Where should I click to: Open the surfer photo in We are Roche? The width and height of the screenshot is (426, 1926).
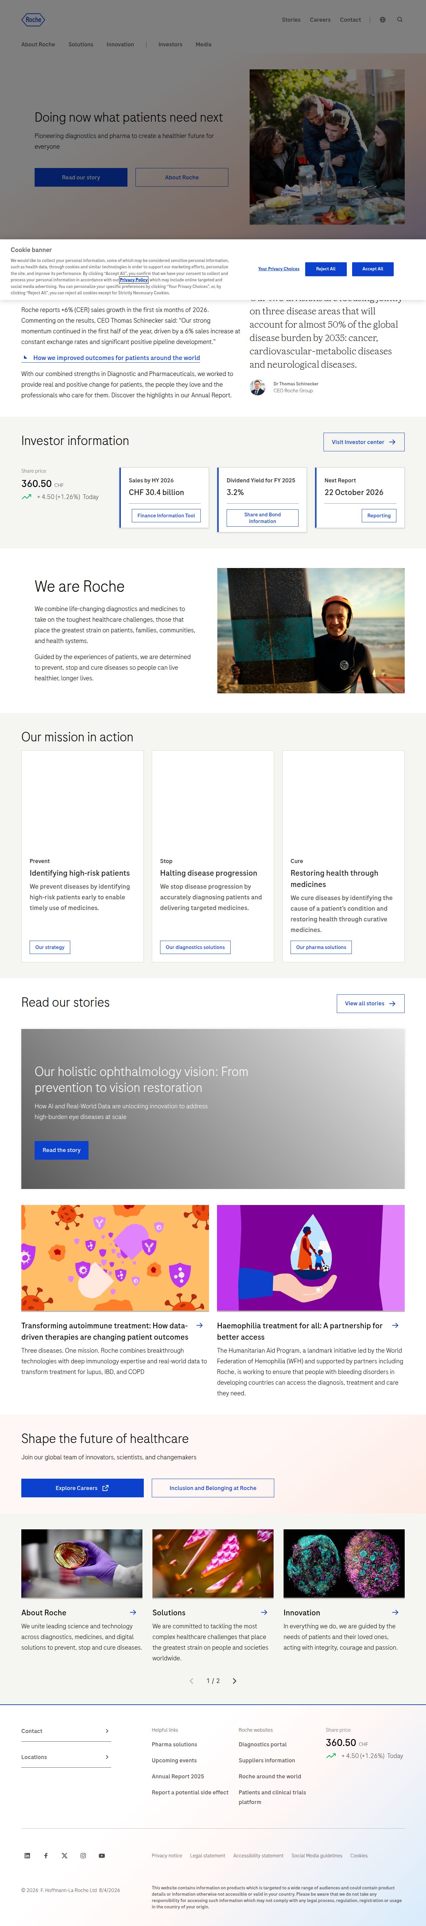311,630
